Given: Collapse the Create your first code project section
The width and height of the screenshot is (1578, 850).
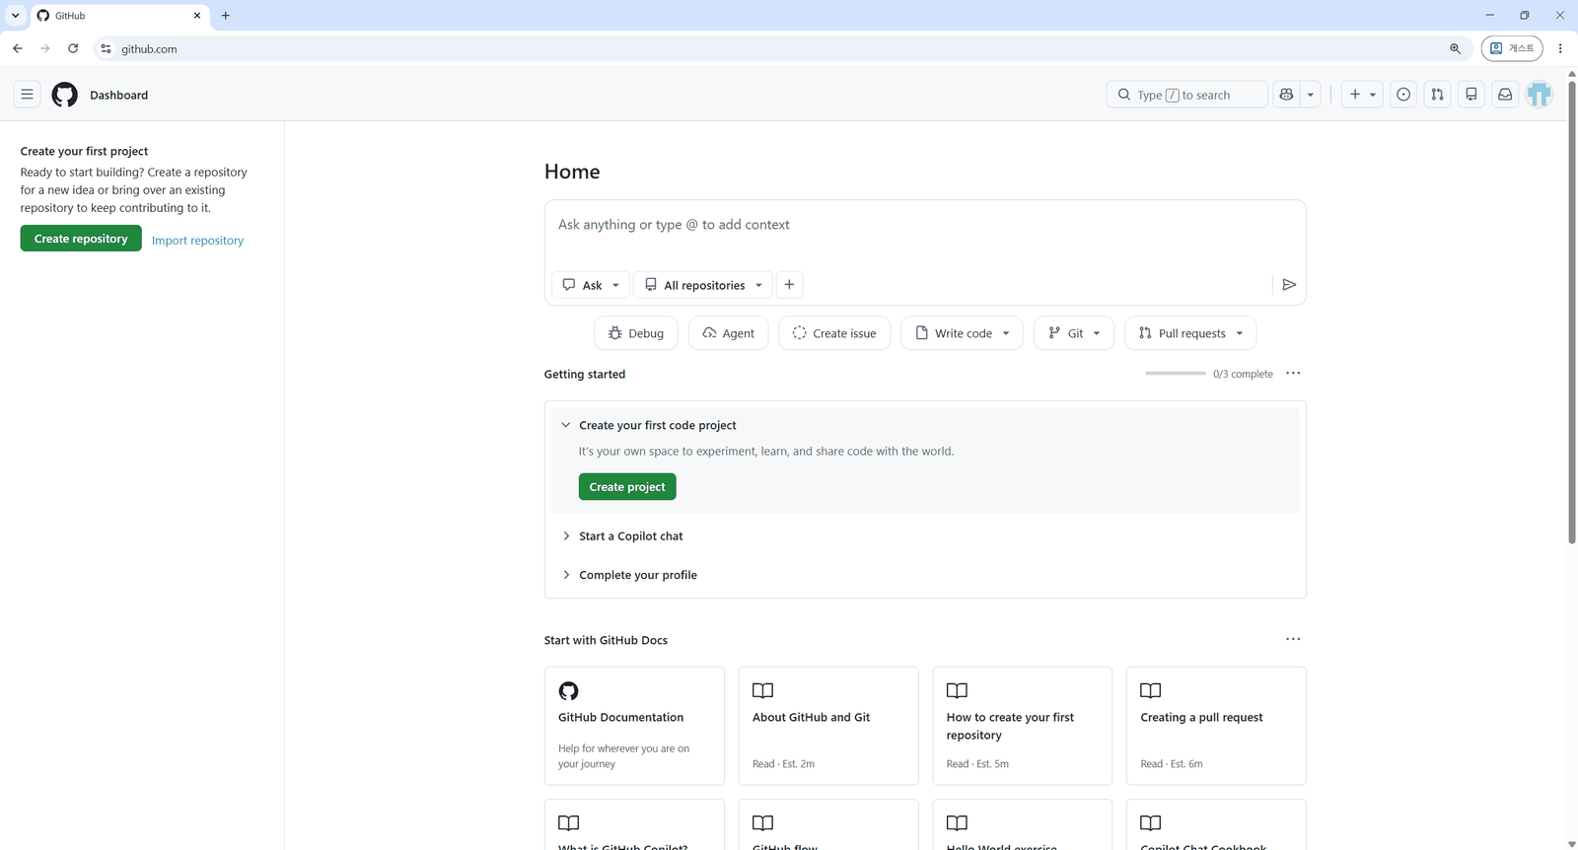Looking at the screenshot, I should pyautogui.click(x=566, y=425).
